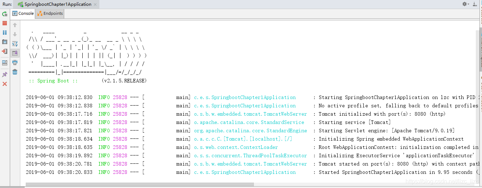Restore the layout icon in the Run sidebar
Viewport: 482px width, 188px height.
tap(5, 63)
